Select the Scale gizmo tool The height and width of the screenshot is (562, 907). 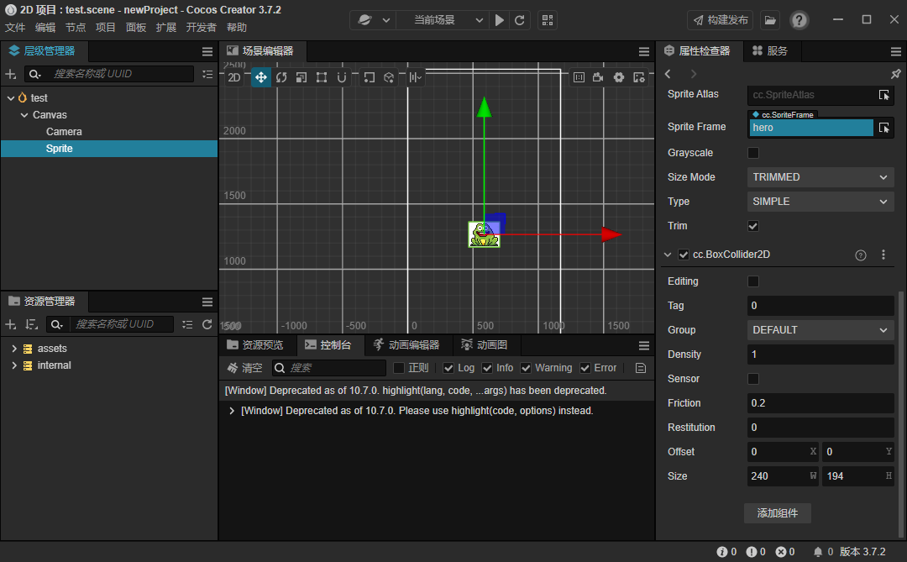[x=301, y=77]
